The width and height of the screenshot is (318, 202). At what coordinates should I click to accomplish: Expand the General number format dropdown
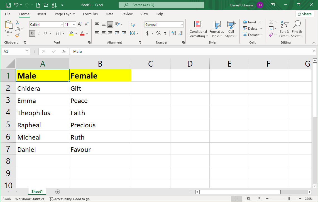coord(182,25)
